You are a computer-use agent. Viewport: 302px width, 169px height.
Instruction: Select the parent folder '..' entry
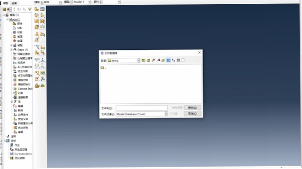pyautogui.click(x=103, y=68)
